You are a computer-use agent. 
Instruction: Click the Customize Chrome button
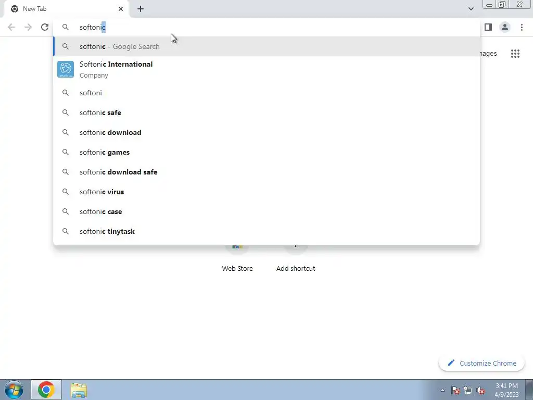tap(481, 363)
